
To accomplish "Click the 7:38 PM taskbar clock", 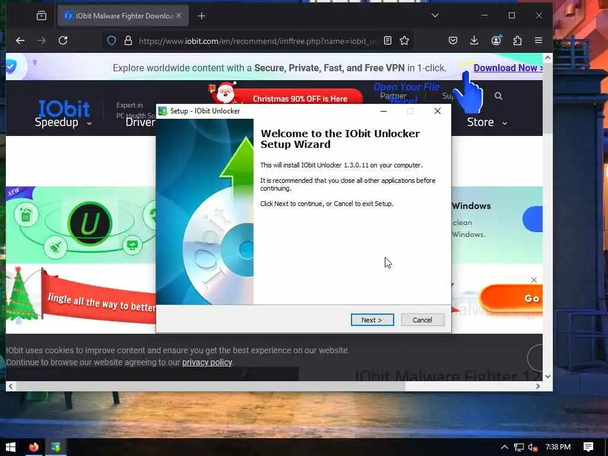I will (x=558, y=447).
